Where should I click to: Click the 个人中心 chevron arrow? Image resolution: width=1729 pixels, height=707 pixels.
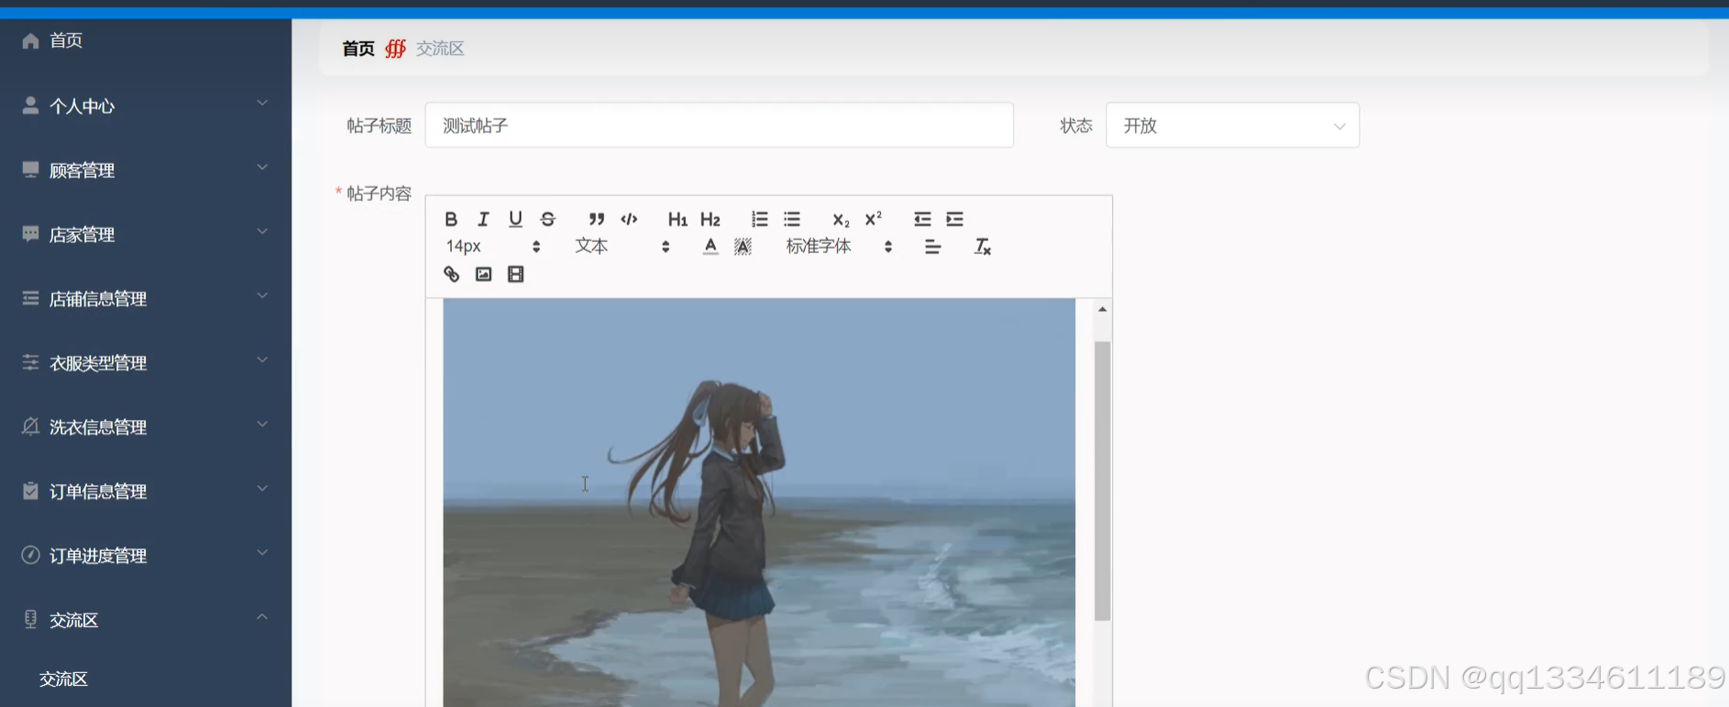point(262,103)
